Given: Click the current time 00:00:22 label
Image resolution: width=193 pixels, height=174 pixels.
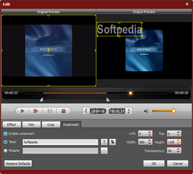Looking at the screenshot, I should (11, 93).
